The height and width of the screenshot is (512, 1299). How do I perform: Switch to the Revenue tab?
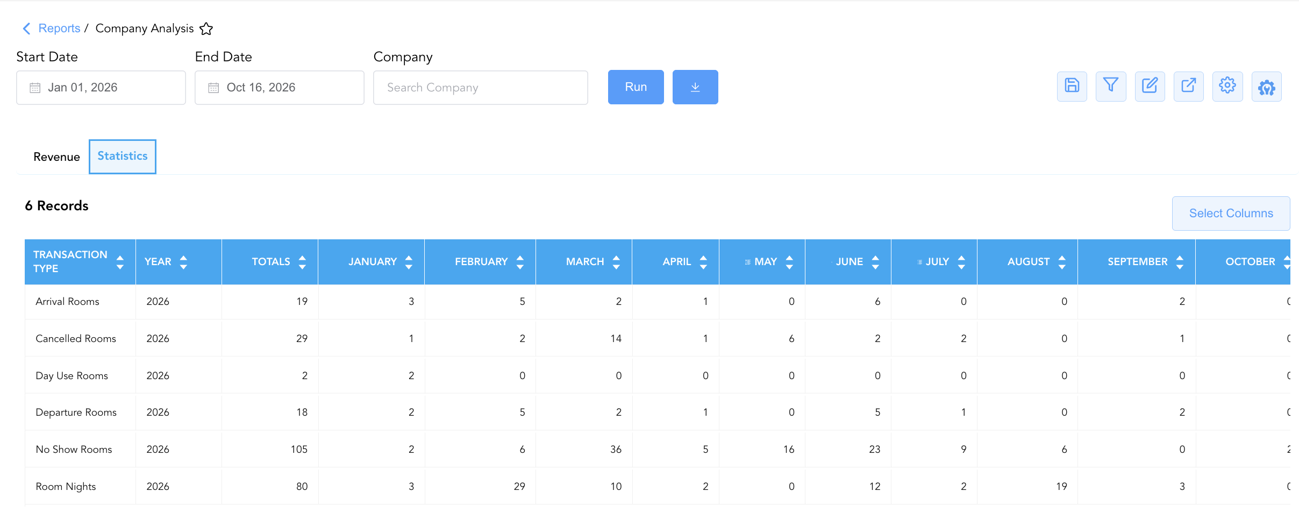click(56, 157)
